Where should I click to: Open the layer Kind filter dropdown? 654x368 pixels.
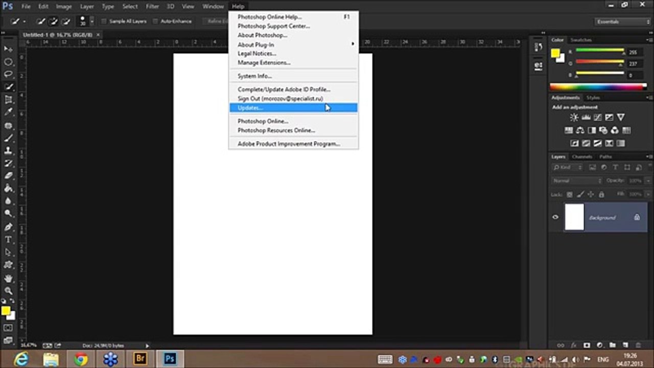567,168
